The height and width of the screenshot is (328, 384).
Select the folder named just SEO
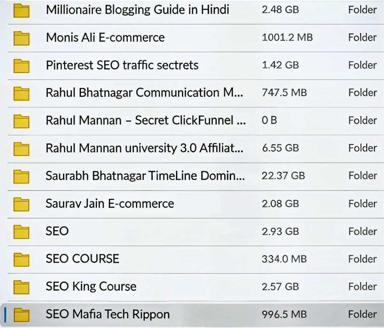point(57,231)
